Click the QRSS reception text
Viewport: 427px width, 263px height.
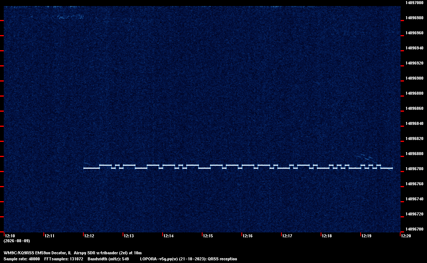pos(223,259)
